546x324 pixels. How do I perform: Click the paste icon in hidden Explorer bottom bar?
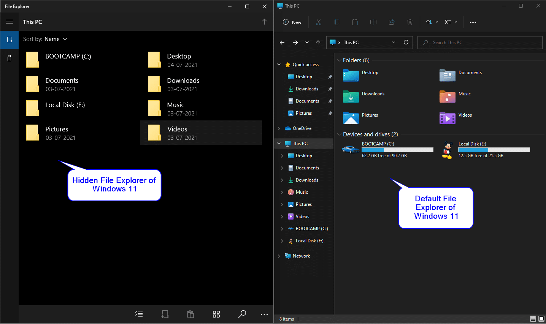pyautogui.click(x=190, y=314)
